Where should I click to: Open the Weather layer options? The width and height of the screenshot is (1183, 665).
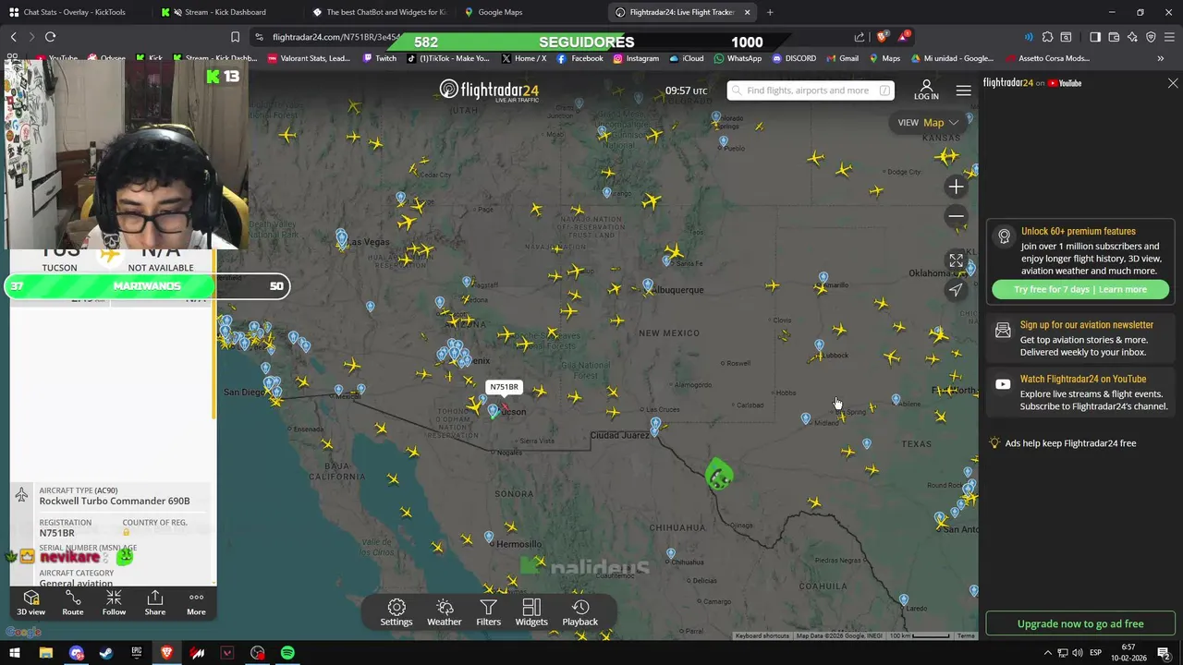tap(445, 612)
